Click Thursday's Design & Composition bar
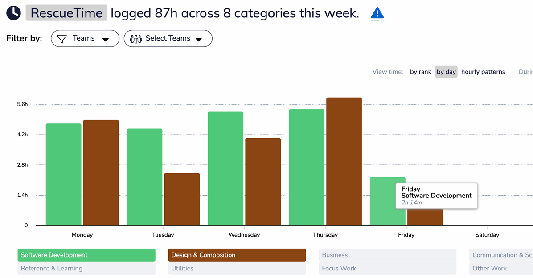 (x=344, y=161)
